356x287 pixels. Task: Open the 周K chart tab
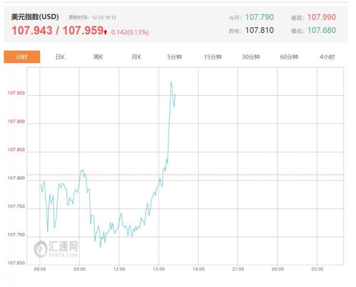(x=98, y=57)
